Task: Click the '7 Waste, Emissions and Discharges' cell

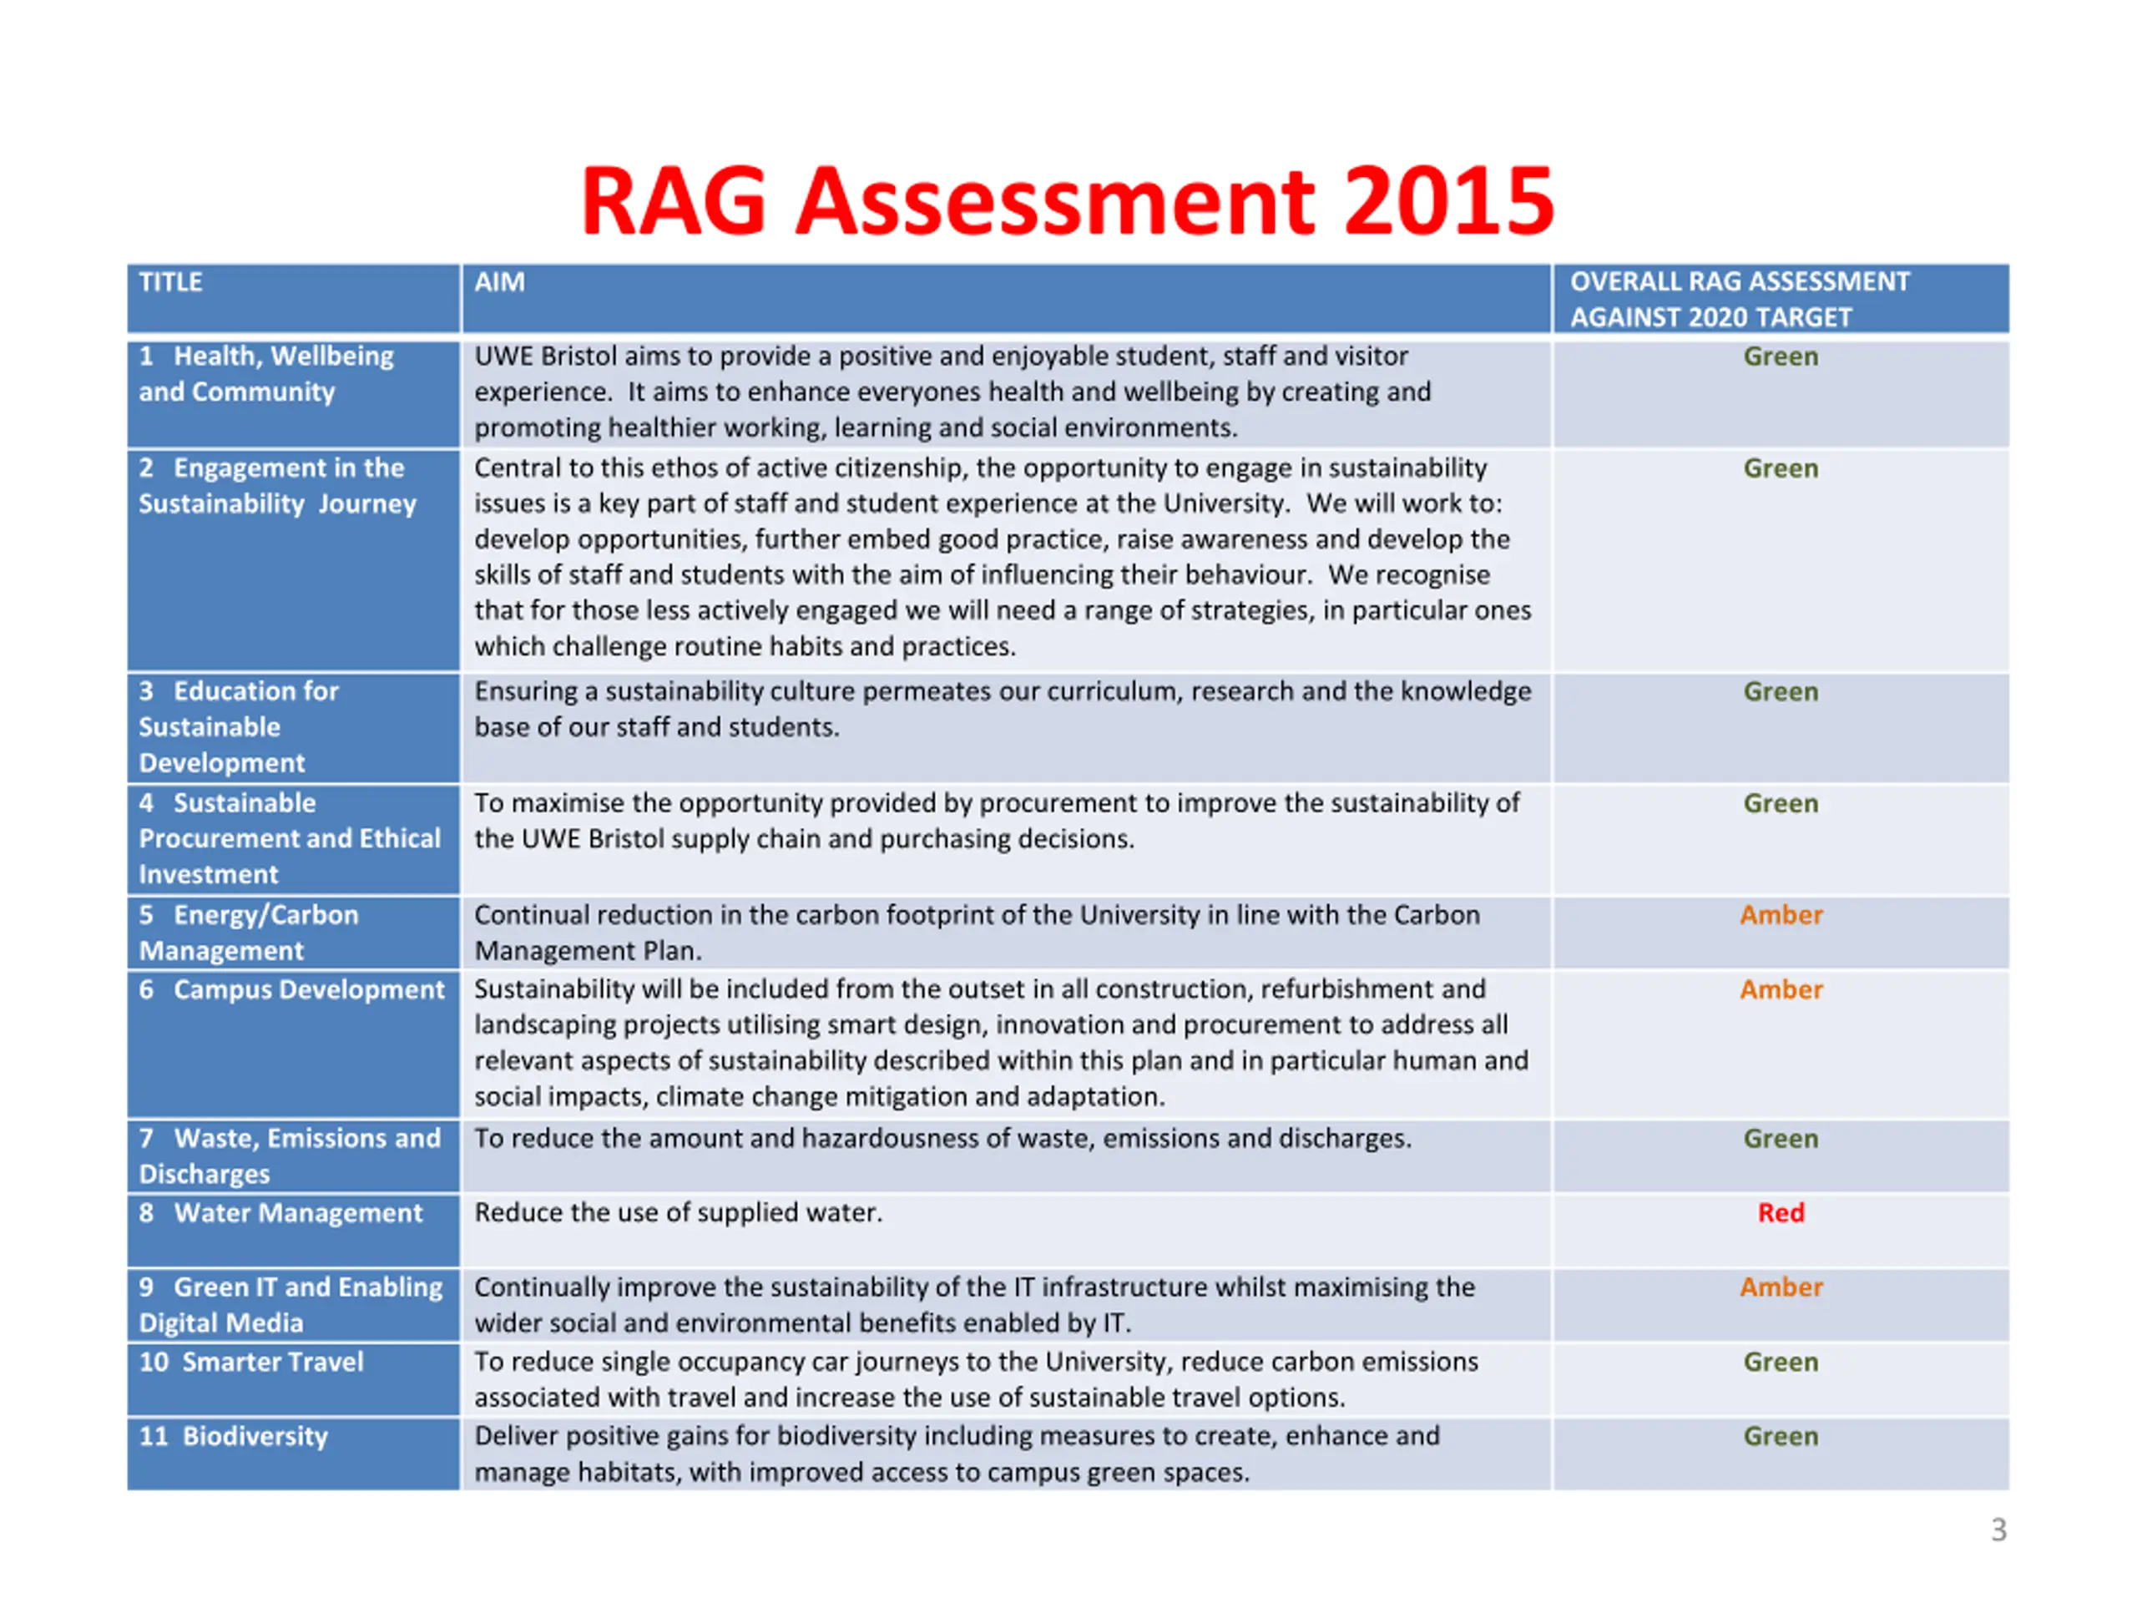Action: click(294, 1155)
